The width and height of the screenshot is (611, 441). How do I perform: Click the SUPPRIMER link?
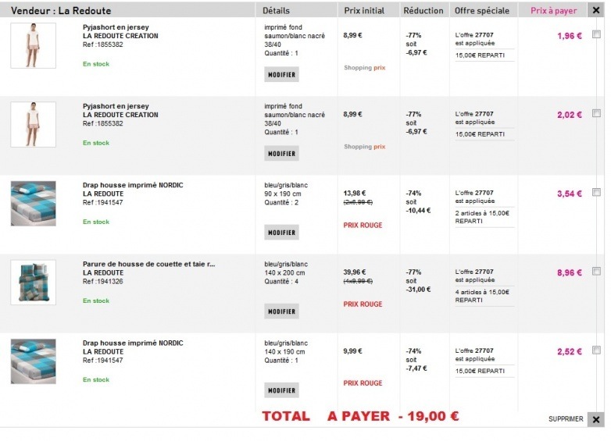click(566, 419)
